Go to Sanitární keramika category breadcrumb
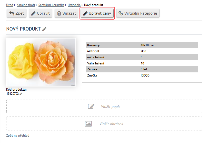The height and width of the screenshot is (143, 208). (x=51, y=5)
